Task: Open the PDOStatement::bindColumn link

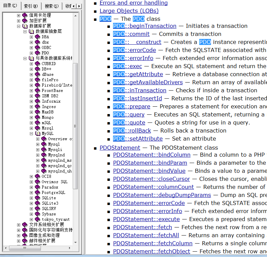Action: [152, 155]
